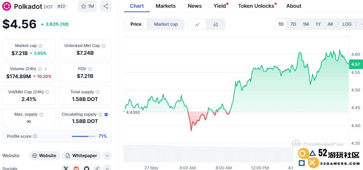
Task: Set chart range to 7D
Action: click(293, 24)
